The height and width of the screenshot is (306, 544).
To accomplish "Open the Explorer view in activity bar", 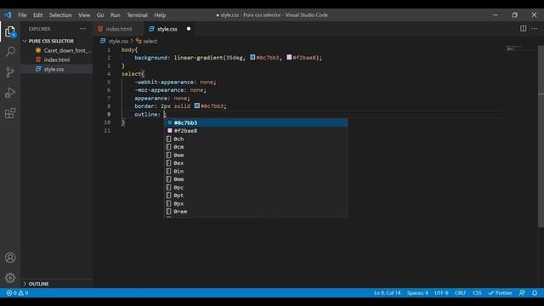I will point(10,31).
